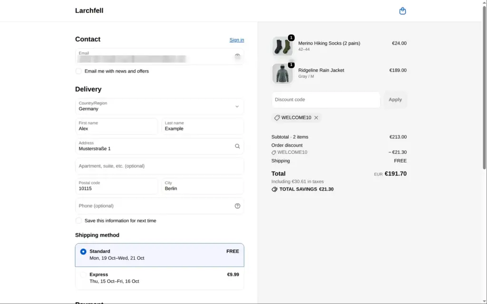Click the address search magnifier icon
The image size is (487, 304).
coord(237,146)
